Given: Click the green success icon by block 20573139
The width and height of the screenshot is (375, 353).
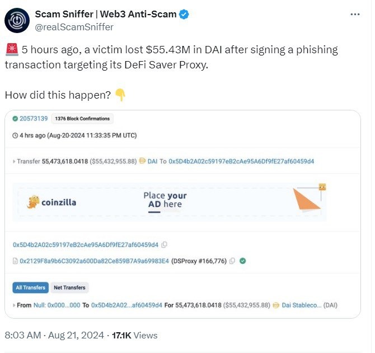Looking at the screenshot, I should tap(15, 119).
